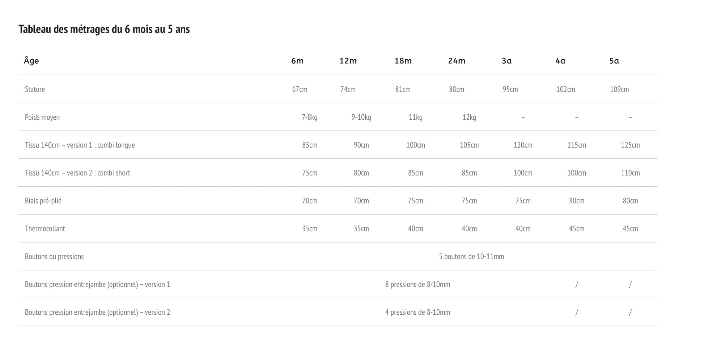
Task: Select the 9-10kg weight cell
Action: point(361,117)
